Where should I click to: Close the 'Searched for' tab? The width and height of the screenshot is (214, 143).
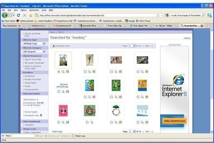202,26
